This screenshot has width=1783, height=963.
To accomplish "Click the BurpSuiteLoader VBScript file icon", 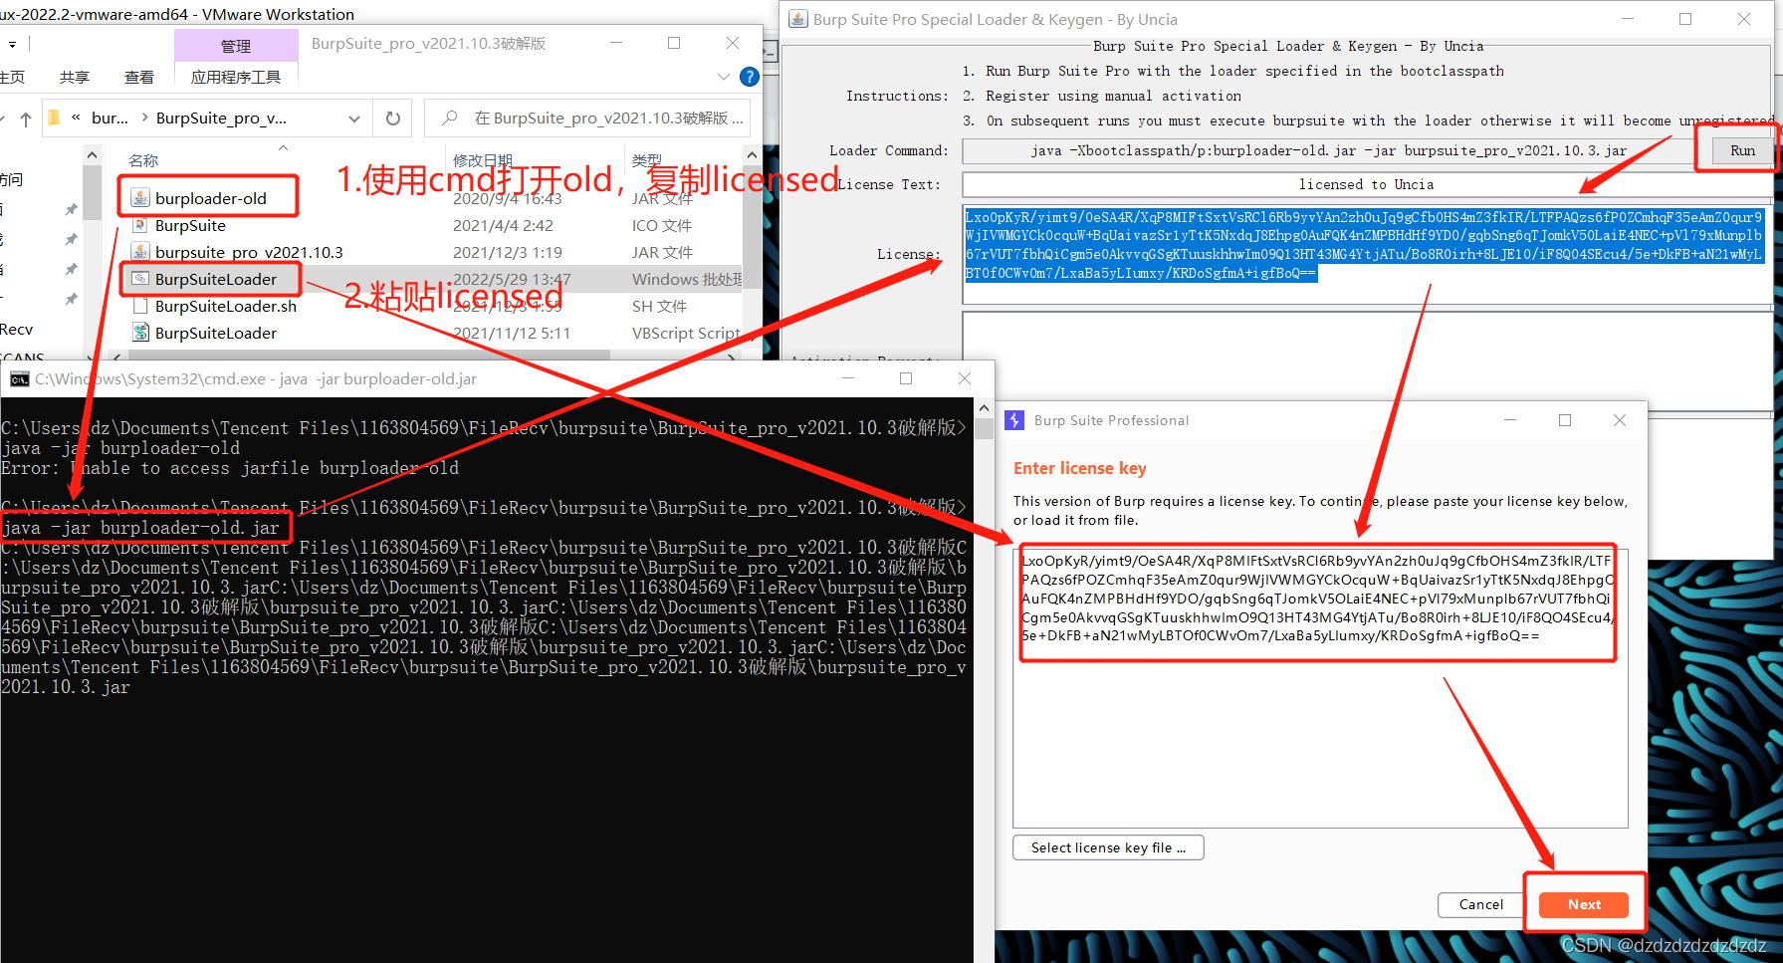I will pos(140,333).
